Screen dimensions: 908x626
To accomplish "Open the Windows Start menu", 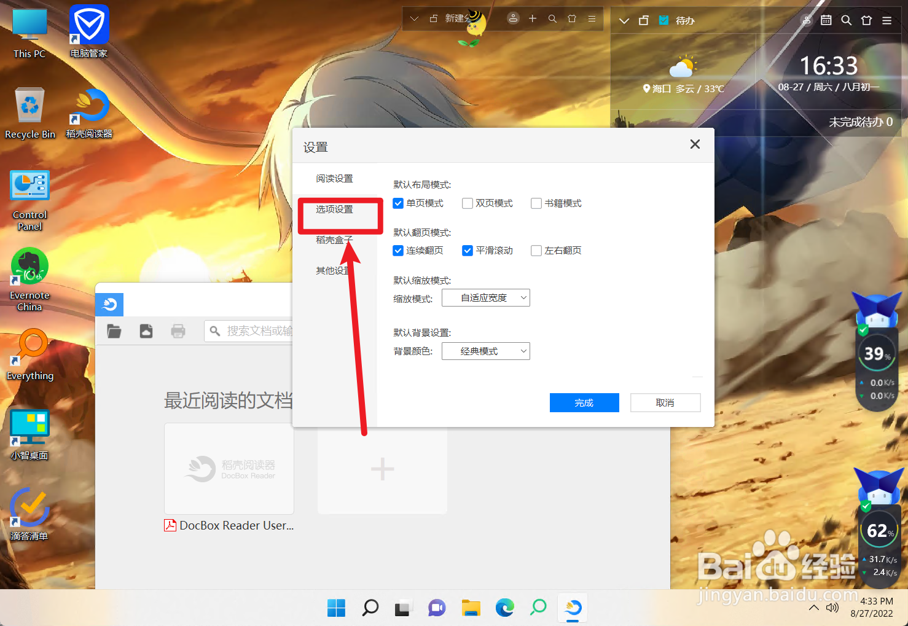I will [336, 608].
